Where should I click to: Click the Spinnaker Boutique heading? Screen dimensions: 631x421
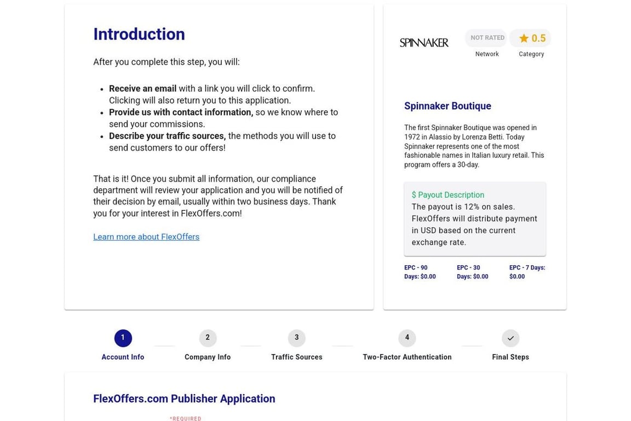click(x=448, y=106)
